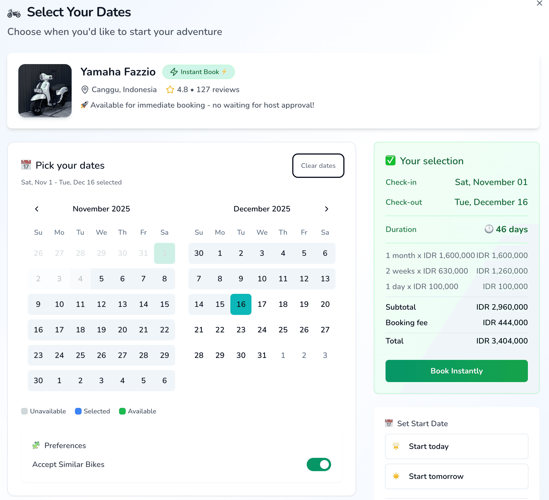The width and height of the screenshot is (549, 500).
Task: Advance to next month with right chevron
Action: tap(326, 209)
